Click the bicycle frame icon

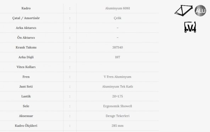pyautogui.click(x=184, y=11)
